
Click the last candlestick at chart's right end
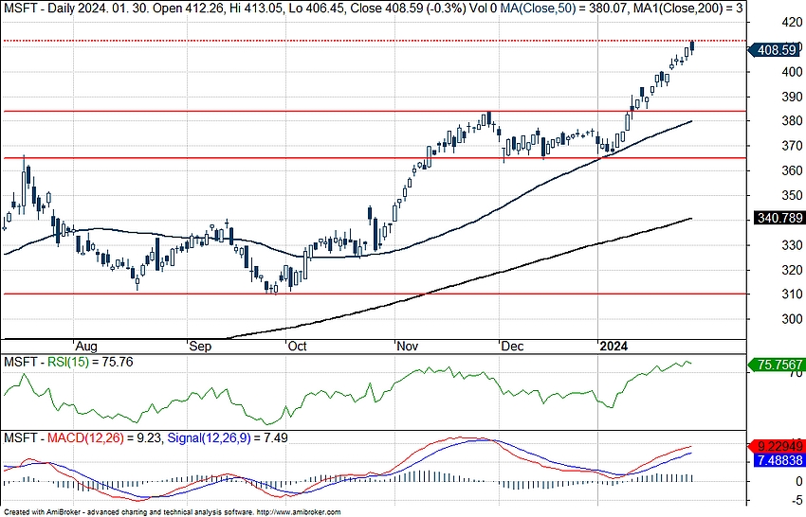(692, 46)
